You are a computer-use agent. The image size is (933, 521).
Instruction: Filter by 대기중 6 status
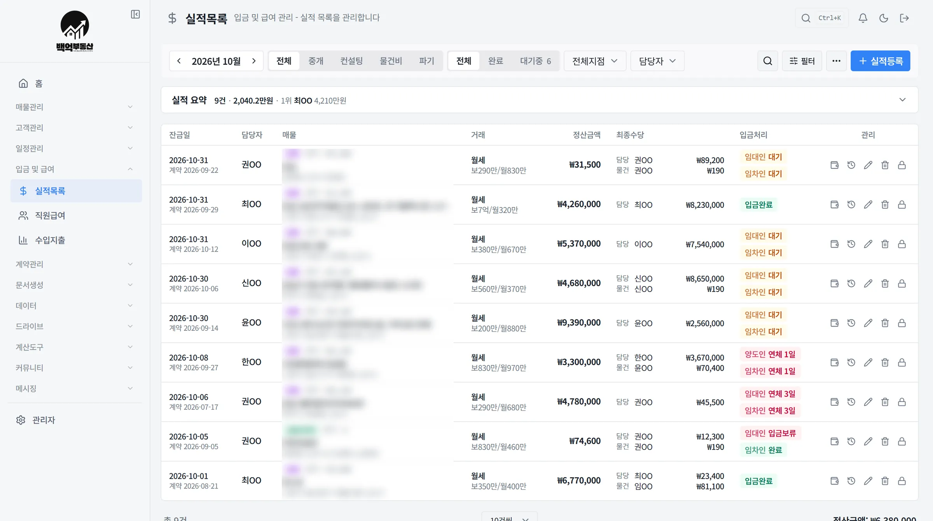click(535, 61)
